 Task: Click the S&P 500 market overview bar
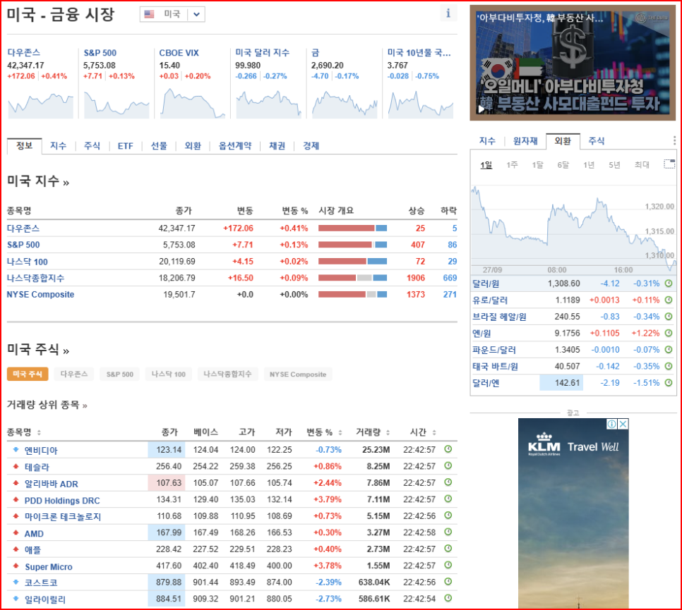pos(352,245)
